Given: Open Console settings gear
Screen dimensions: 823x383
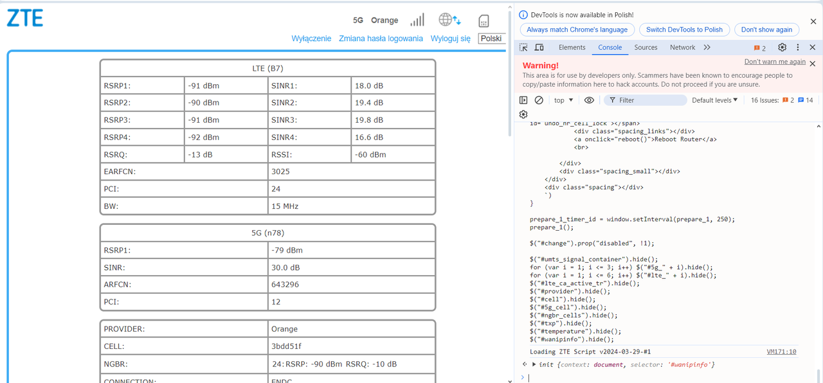Looking at the screenshot, I should pyautogui.click(x=523, y=115).
